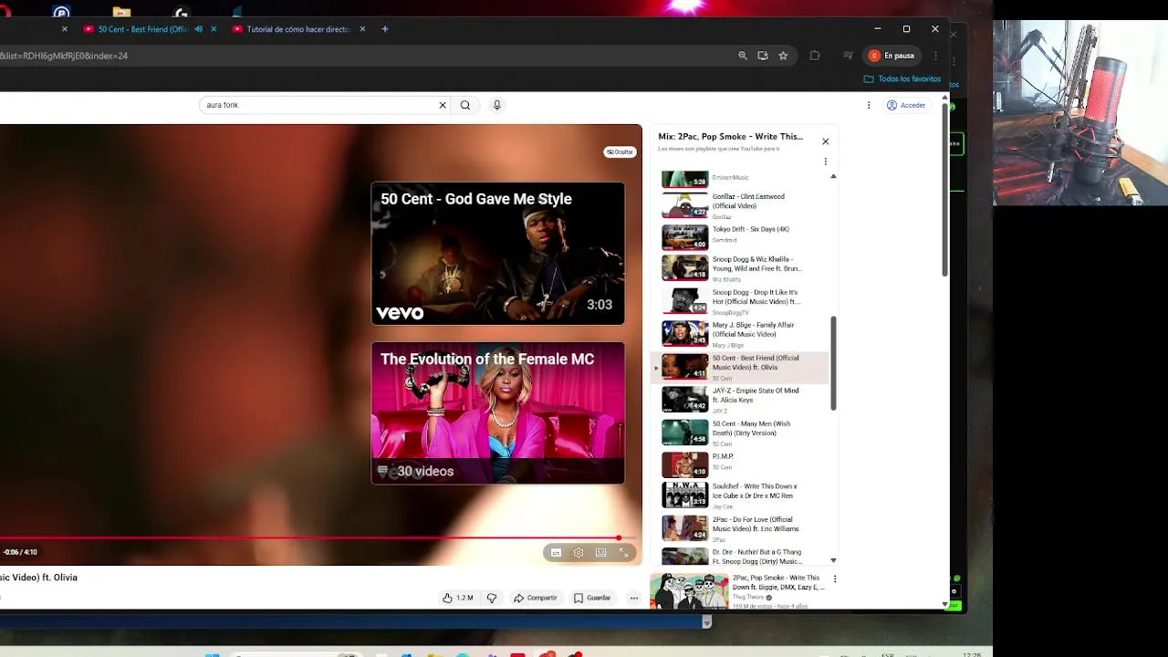Image resolution: width=1168 pixels, height=657 pixels.
Task: Click the playlist panel vertical scrollbar thumb
Action: (x=833, y=363)
